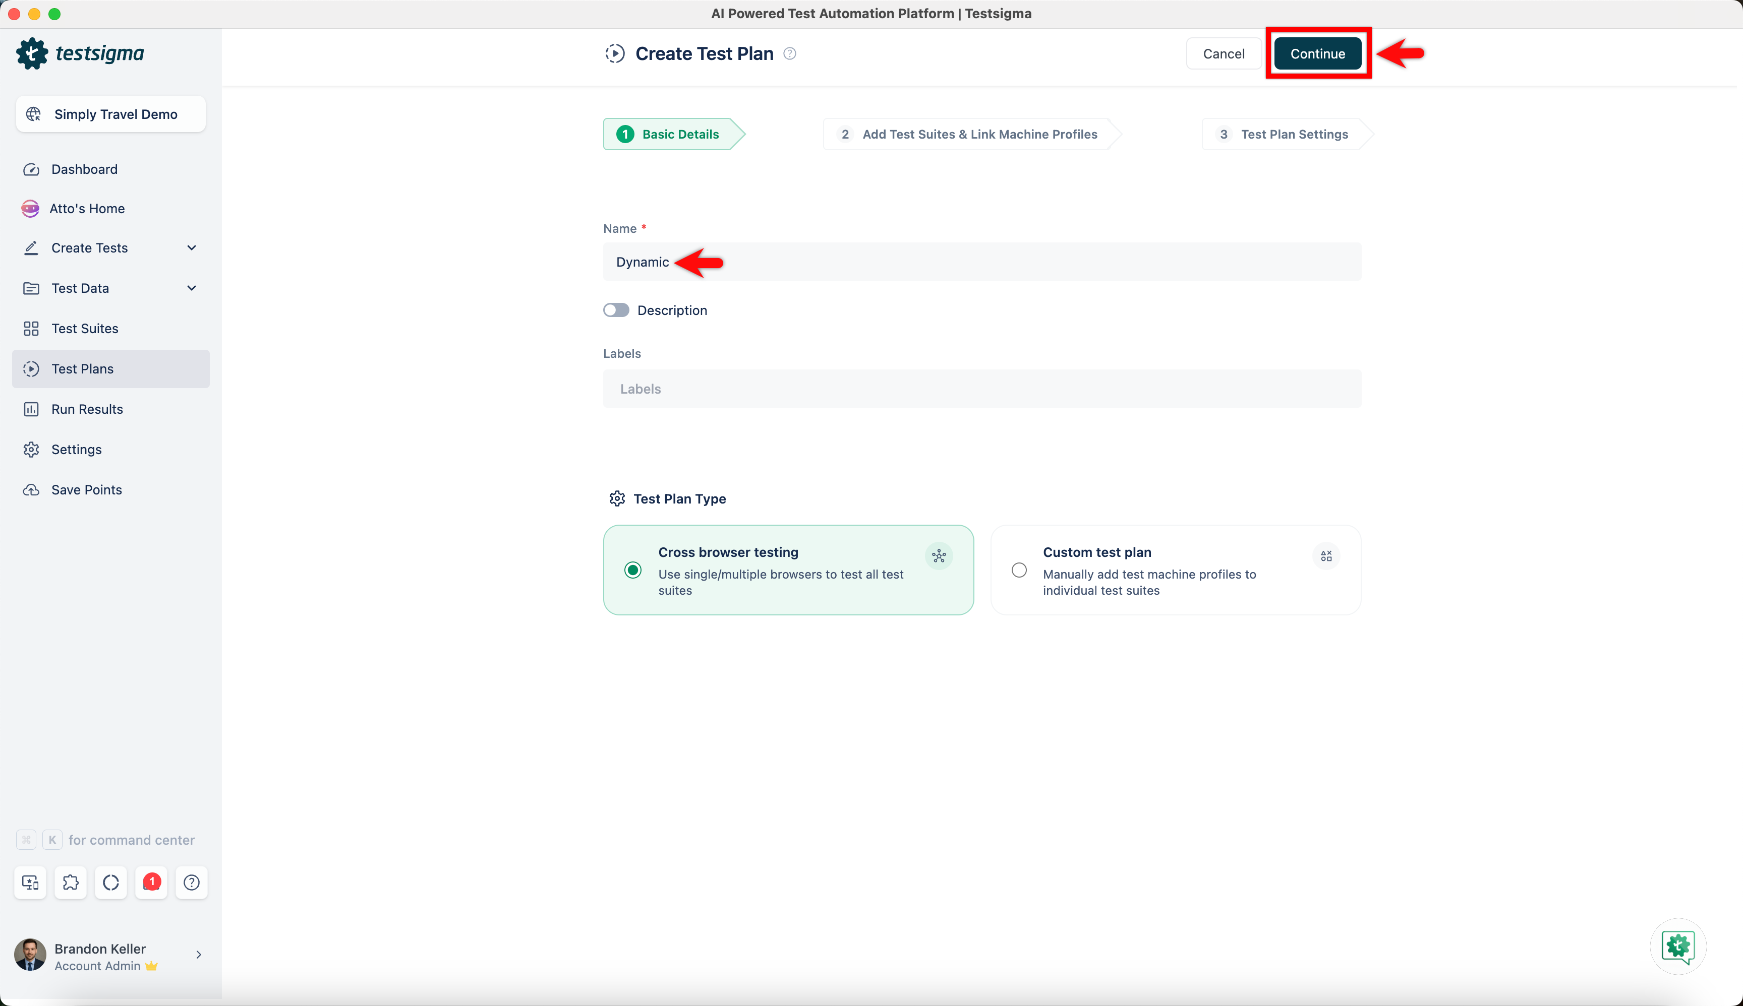Screen dimensions: 1743x1006
Task: Click the question mark help icon in sidebar
Action: click(192, 883)
